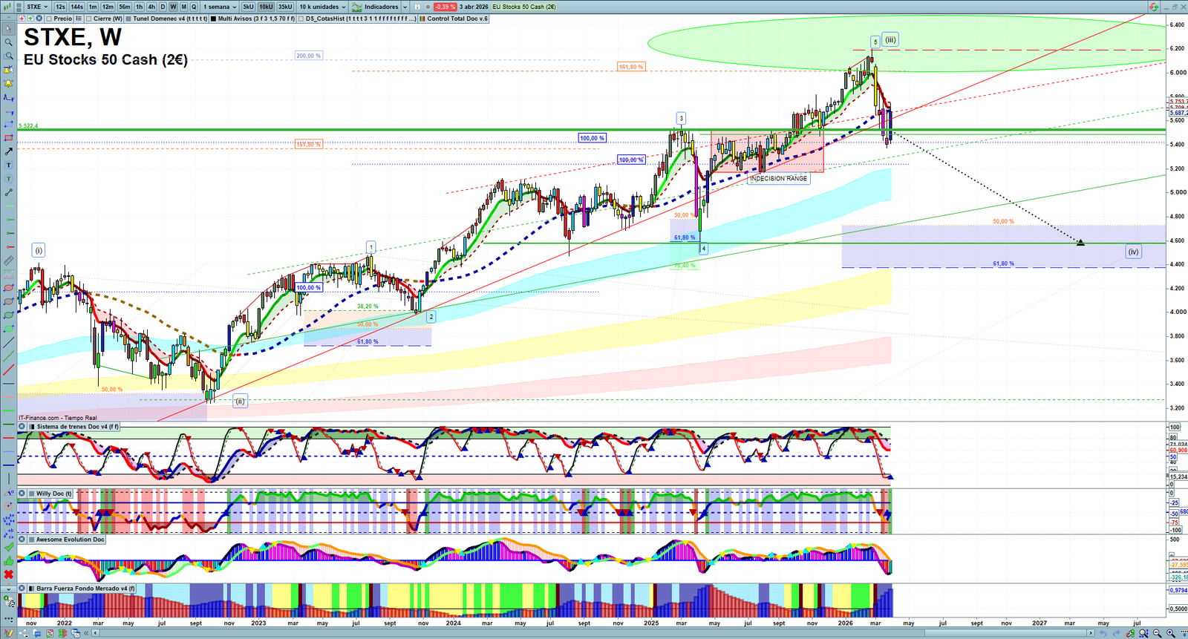Switch to the daily D timeframe
1188x639 pixels.
pyautogui.click(x=163, y=7)
